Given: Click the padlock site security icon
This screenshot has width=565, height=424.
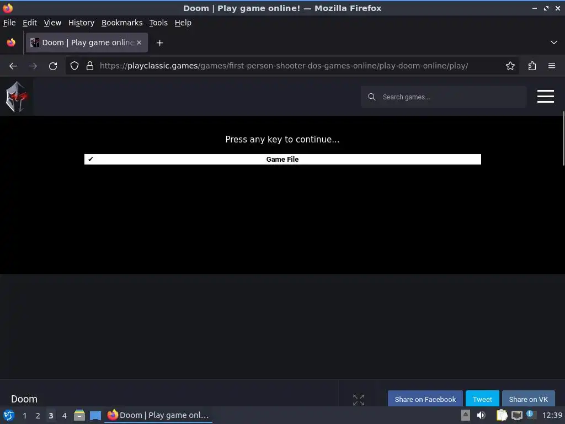Looking at the screenshot, I should pyautogui.click(x=90, y=66).
